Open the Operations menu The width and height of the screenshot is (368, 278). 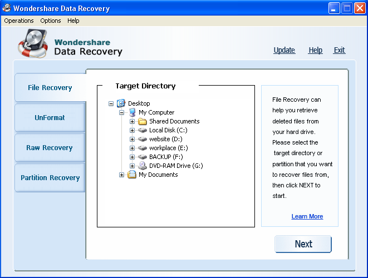tap(19, 21)
